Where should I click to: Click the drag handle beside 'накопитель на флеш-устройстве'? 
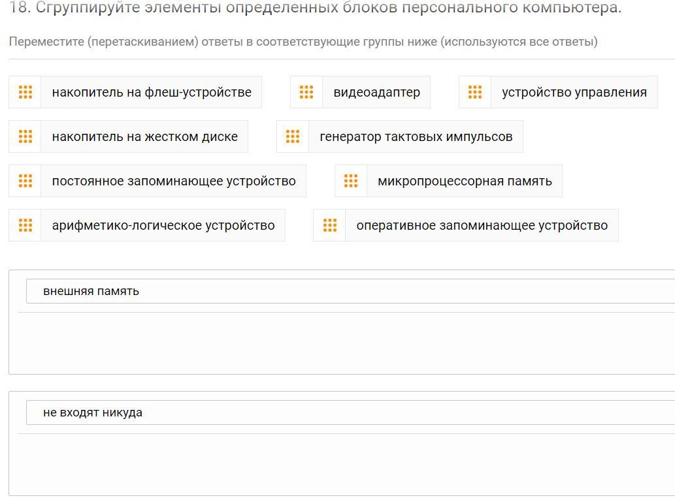[25, 92]
